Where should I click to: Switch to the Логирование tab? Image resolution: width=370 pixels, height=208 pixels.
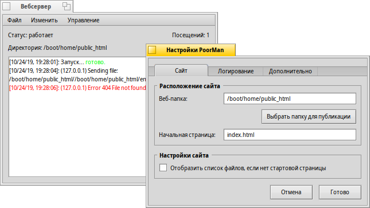coord(236,71)
